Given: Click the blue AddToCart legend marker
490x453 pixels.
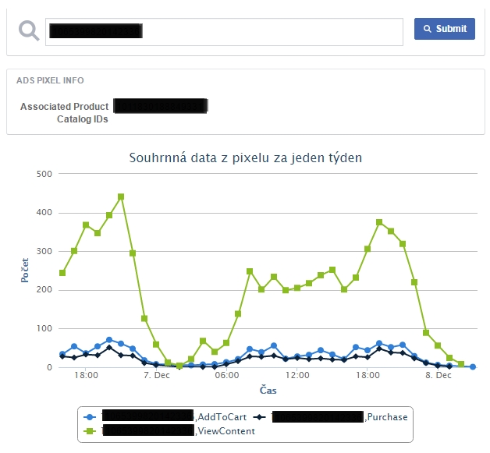Looking at the screenshot, I should [90, 417].
